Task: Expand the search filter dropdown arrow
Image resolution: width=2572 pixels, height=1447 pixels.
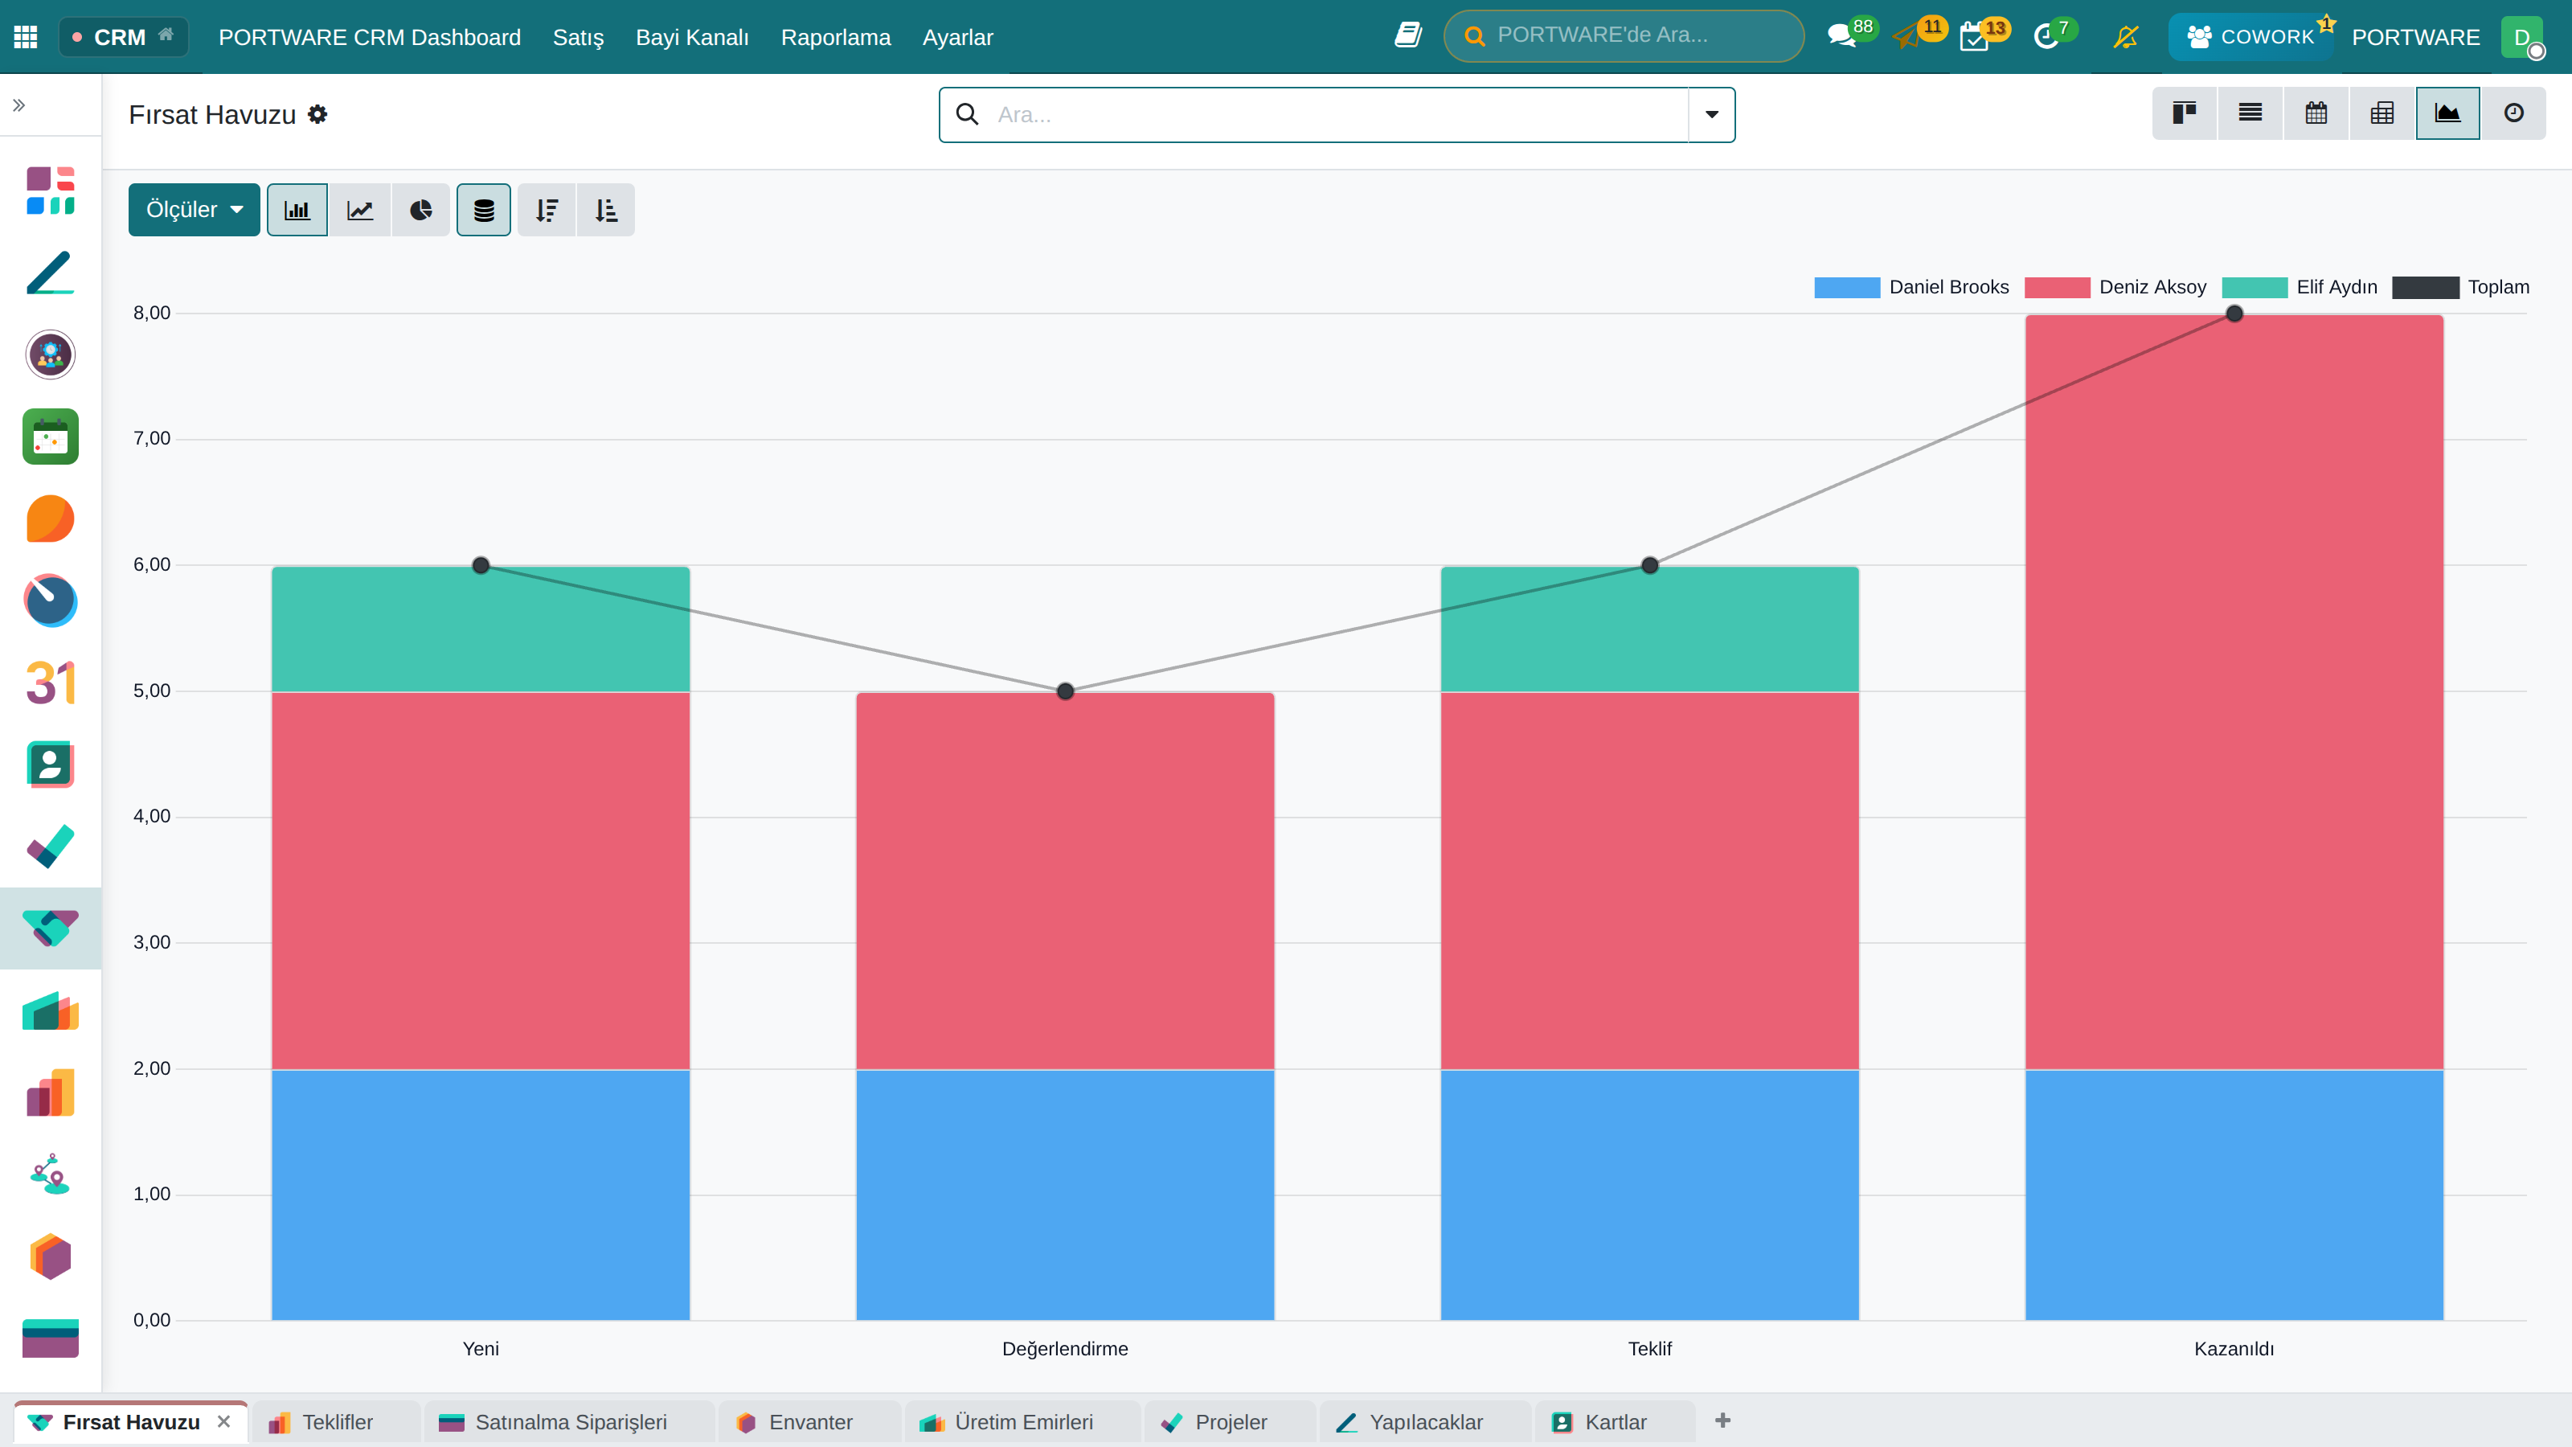Action: (x=1711, y=115)
